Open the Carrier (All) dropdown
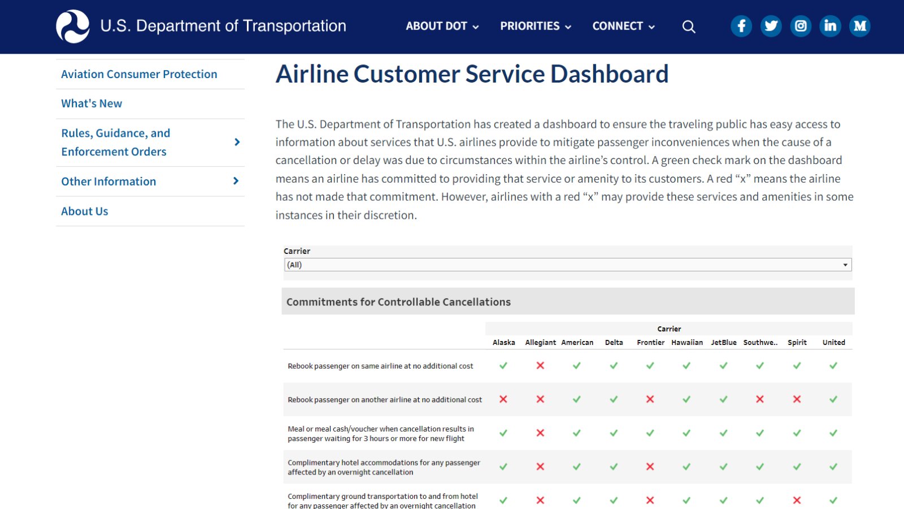The height and width of the screenshot is (509, 904). pyautogui.click(x=568, y=265)
